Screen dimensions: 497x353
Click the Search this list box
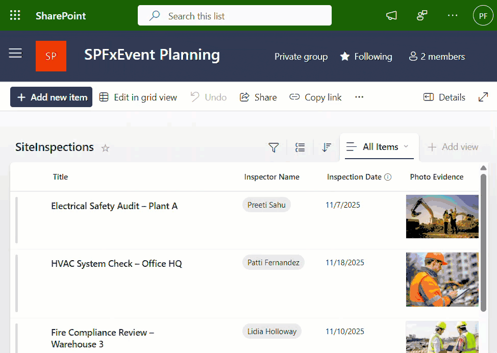coord(235,15)
